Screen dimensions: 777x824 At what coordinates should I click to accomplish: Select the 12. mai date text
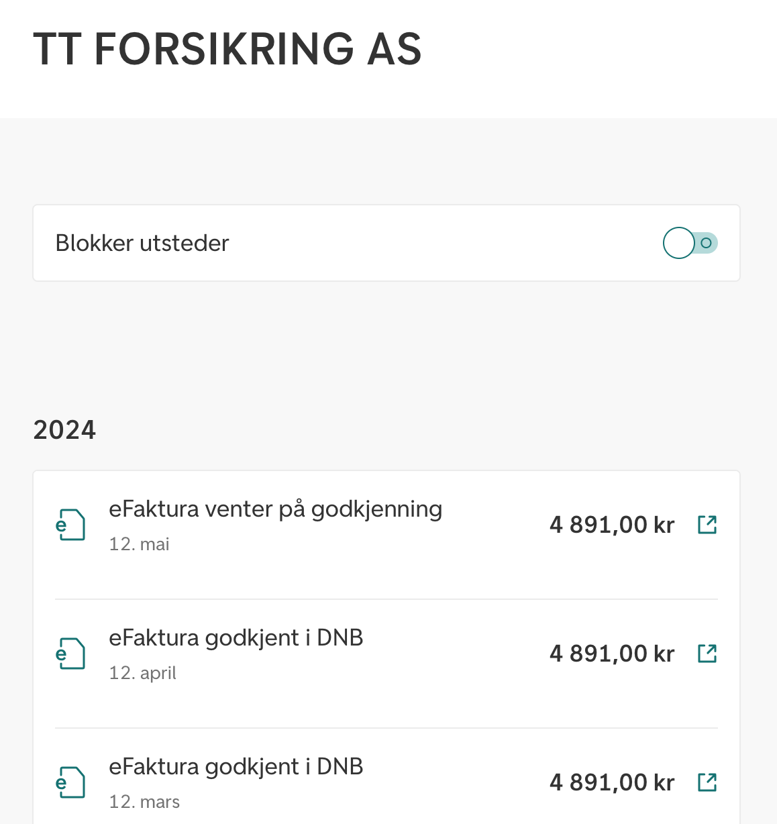(139, 544)
